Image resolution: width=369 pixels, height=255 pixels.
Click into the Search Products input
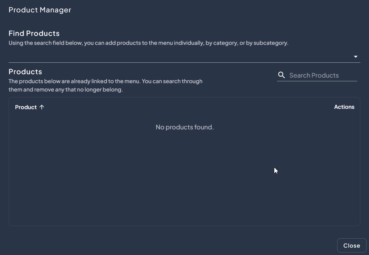(322, 75)
